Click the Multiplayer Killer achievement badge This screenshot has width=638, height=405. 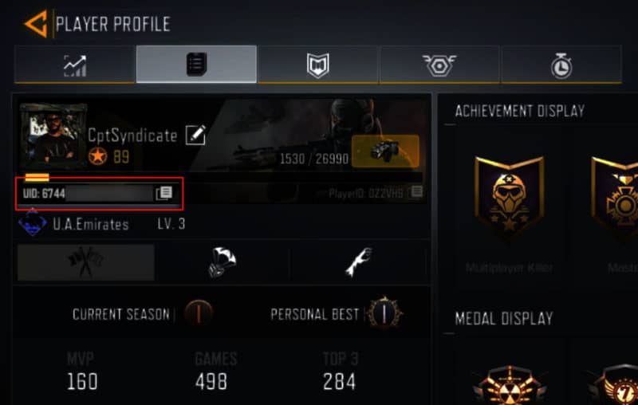click(509, 197)
